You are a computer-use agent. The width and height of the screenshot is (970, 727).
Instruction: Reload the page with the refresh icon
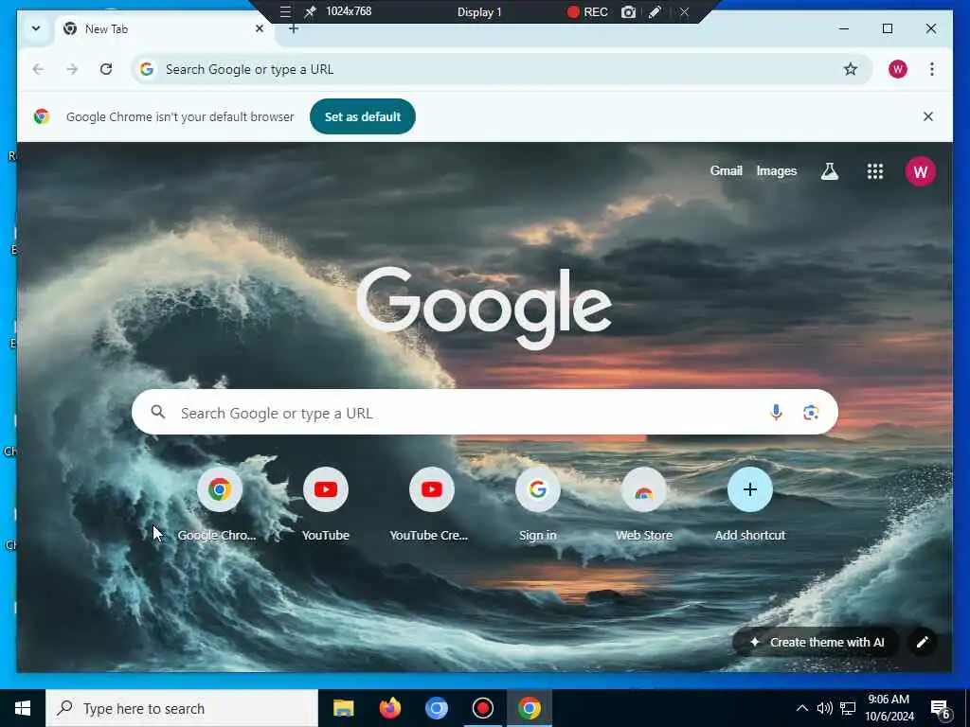pyautogui.click(x=106, y=69)
